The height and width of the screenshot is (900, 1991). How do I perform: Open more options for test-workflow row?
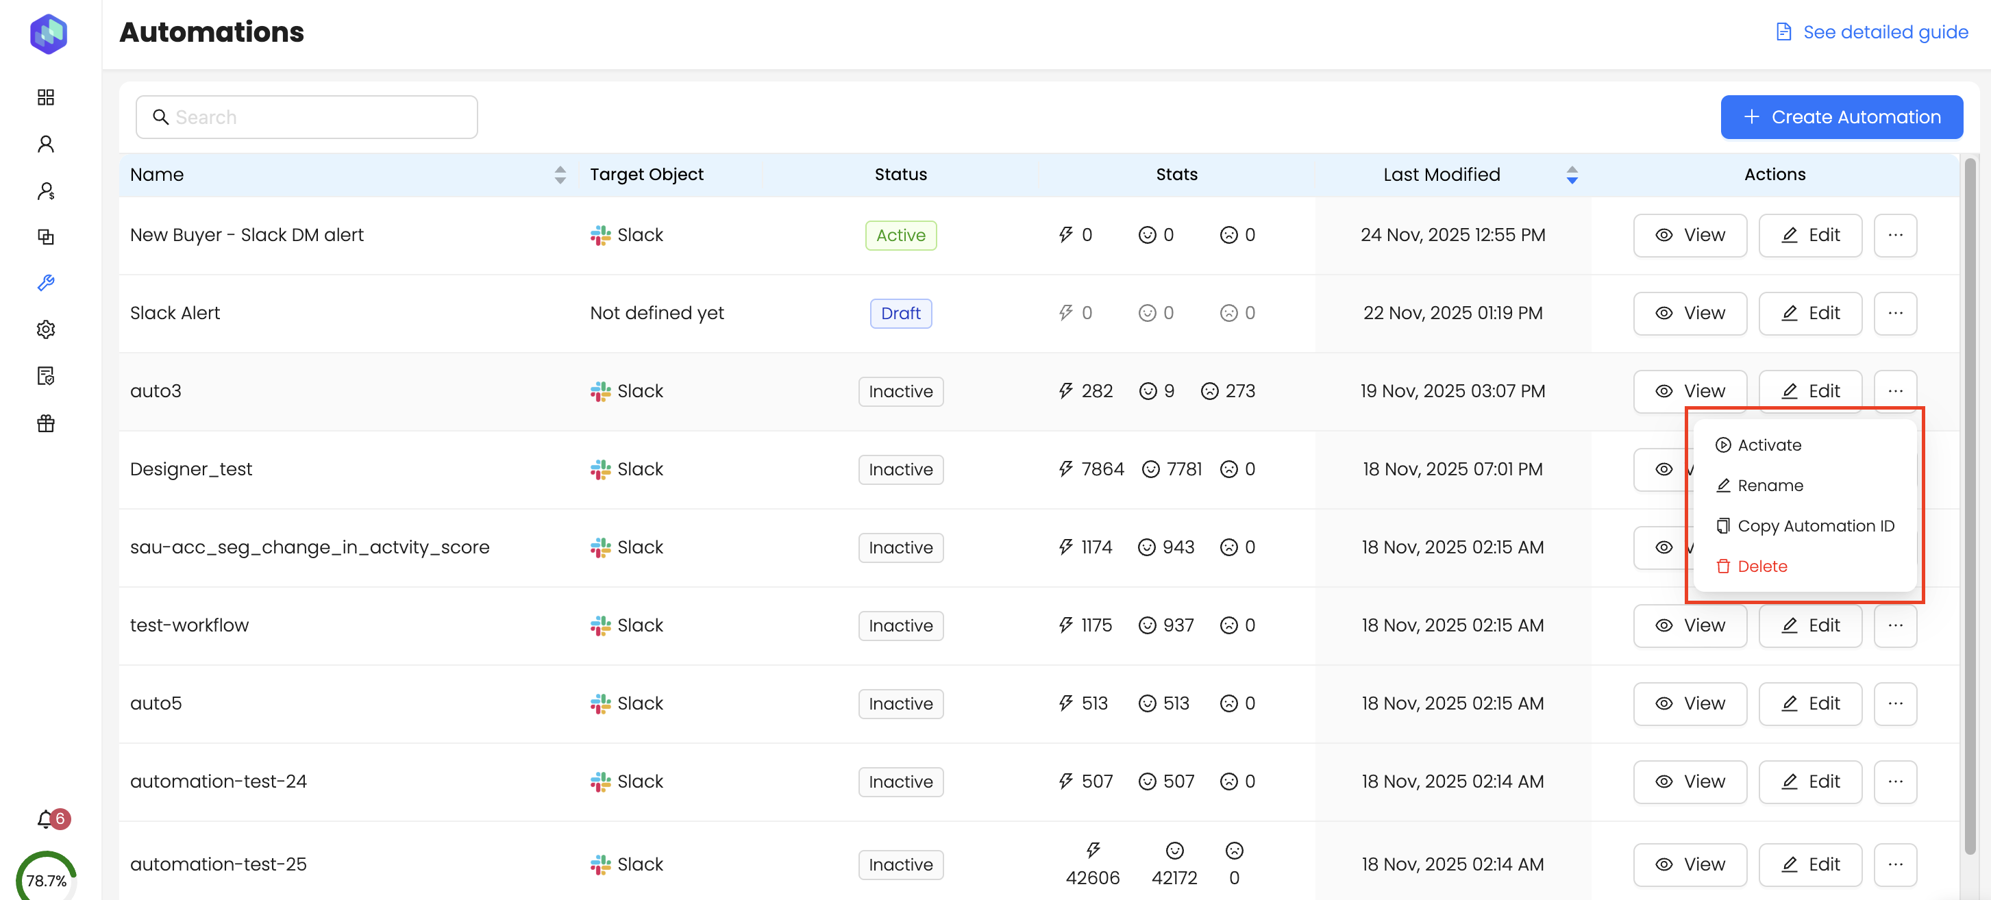[1894, 625]
